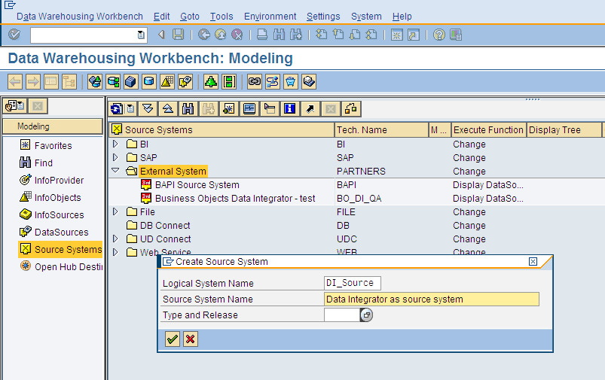Image resolution: width=605 pixels, height=380 pixels.
Task: Expand the BI source system folder
Action: coord(115,144)
